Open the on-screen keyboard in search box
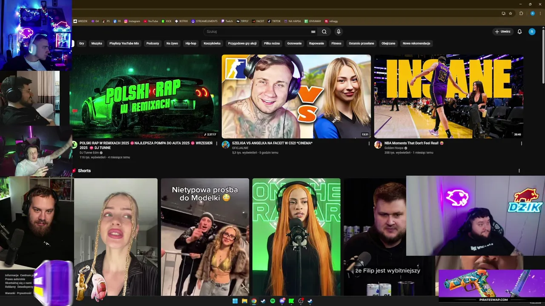This screenshot has width=545, height=306. coord(313,31)
